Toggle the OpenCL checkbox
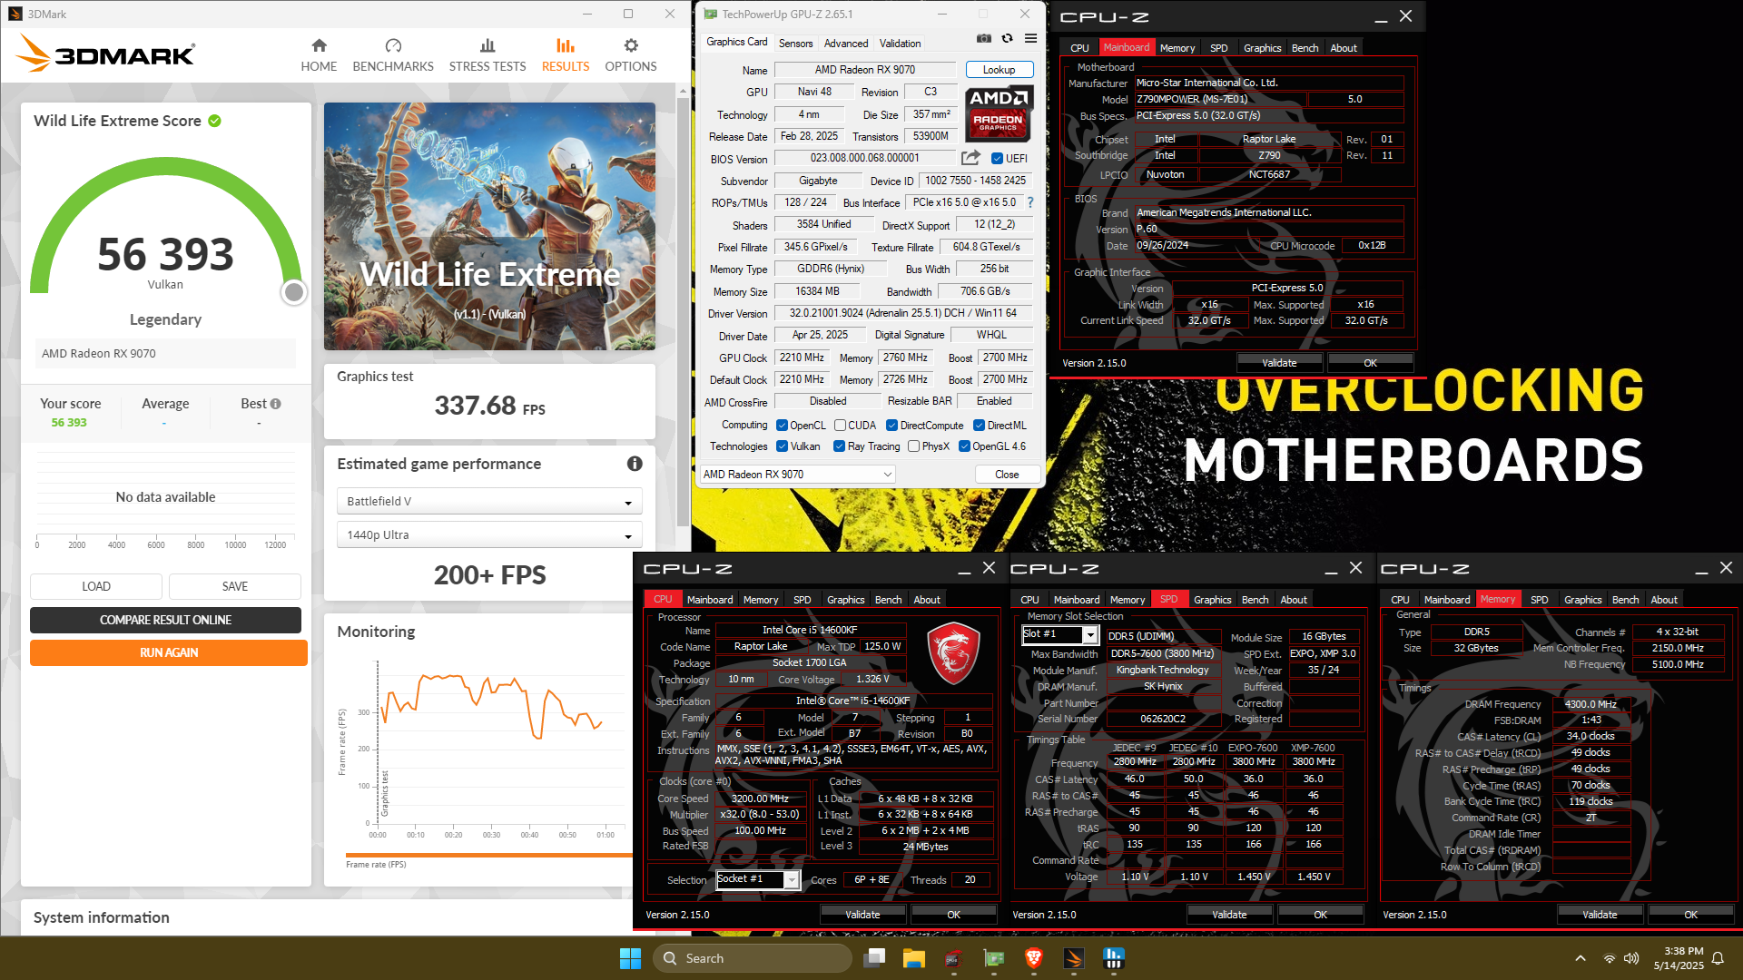1743x980 pixels. 782,426
